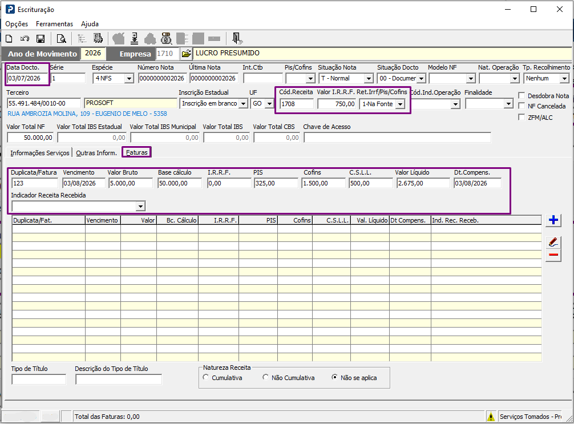Viewport: 574px width, 424px height.
Task: Click the Dt.Compens. field
Action: 478,183
